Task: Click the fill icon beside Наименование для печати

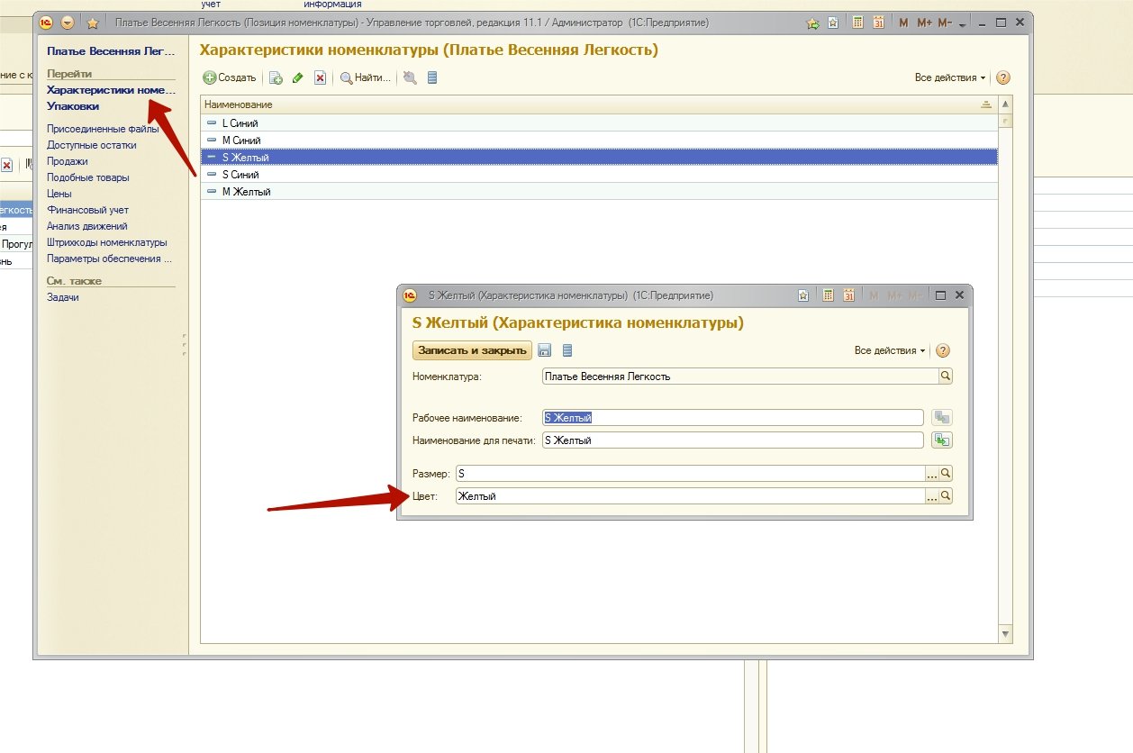Action: pos(942,440)
